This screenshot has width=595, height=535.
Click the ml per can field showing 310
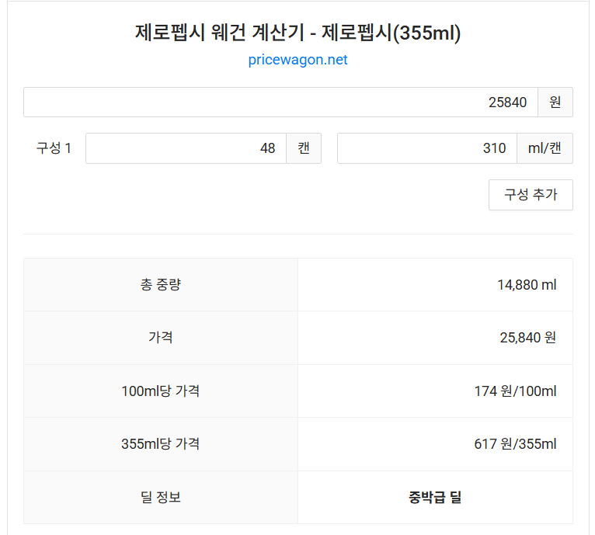click(x=427, y=148)
